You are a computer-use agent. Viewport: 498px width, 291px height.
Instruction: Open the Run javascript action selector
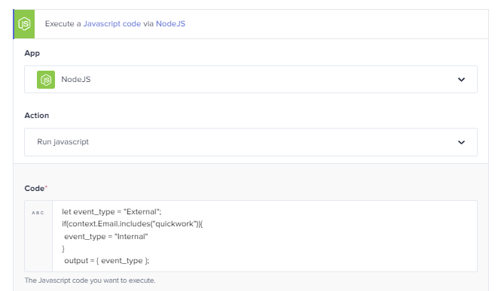251,142
